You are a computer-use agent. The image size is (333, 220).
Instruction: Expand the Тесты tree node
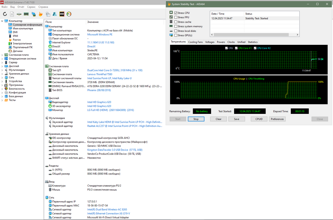[2, 100]
